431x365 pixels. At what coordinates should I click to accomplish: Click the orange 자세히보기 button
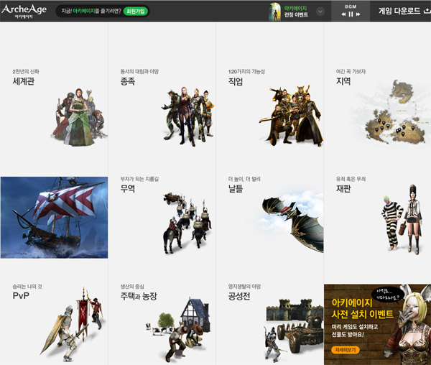click(346, 350)
